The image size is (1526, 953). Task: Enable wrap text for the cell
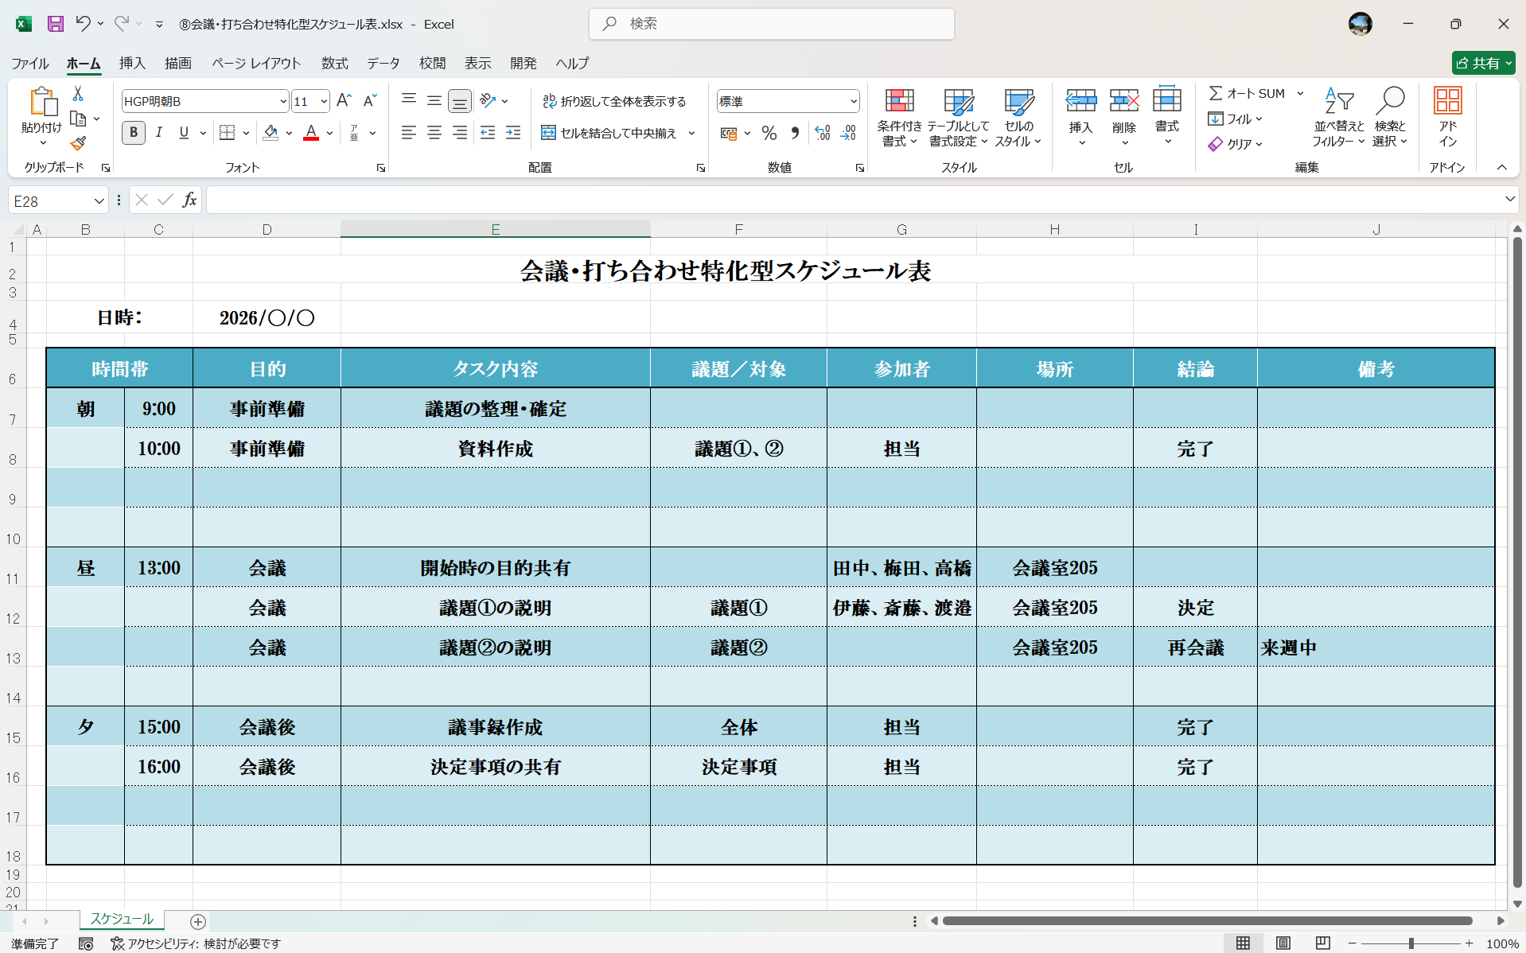pyautogui.click(x=615, y=101)
